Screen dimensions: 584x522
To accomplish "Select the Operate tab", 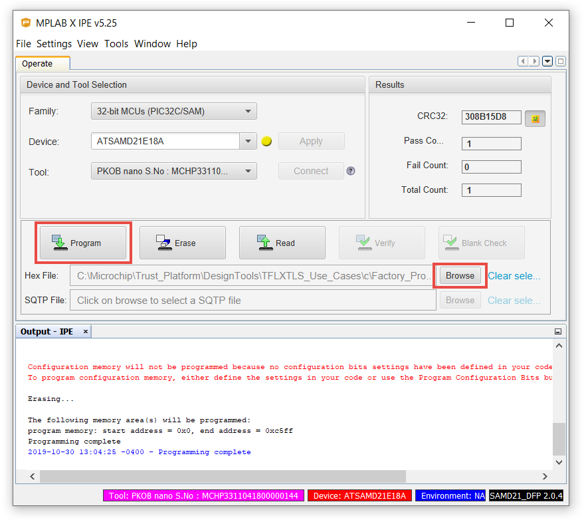I will point(37,64).
